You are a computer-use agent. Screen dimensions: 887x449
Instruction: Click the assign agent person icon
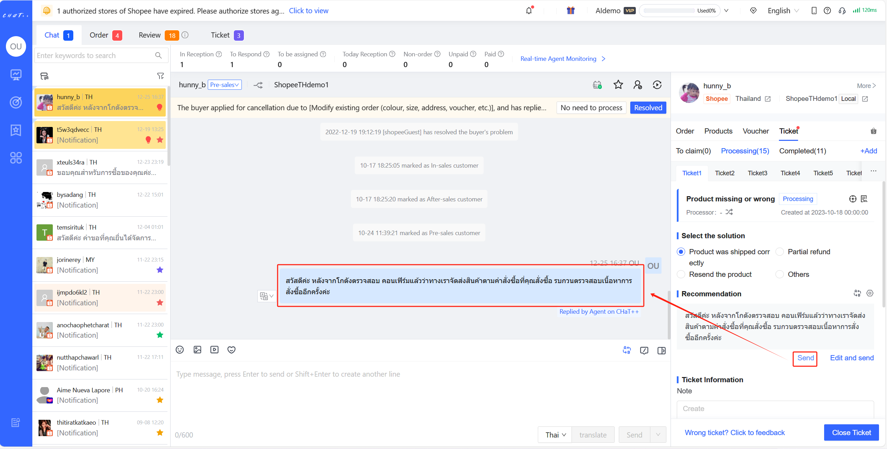(638, 85)
